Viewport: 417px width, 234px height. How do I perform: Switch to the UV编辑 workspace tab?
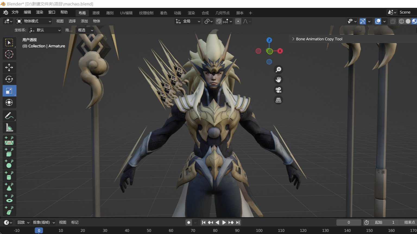pyautogui.click(x=126, y=13)
